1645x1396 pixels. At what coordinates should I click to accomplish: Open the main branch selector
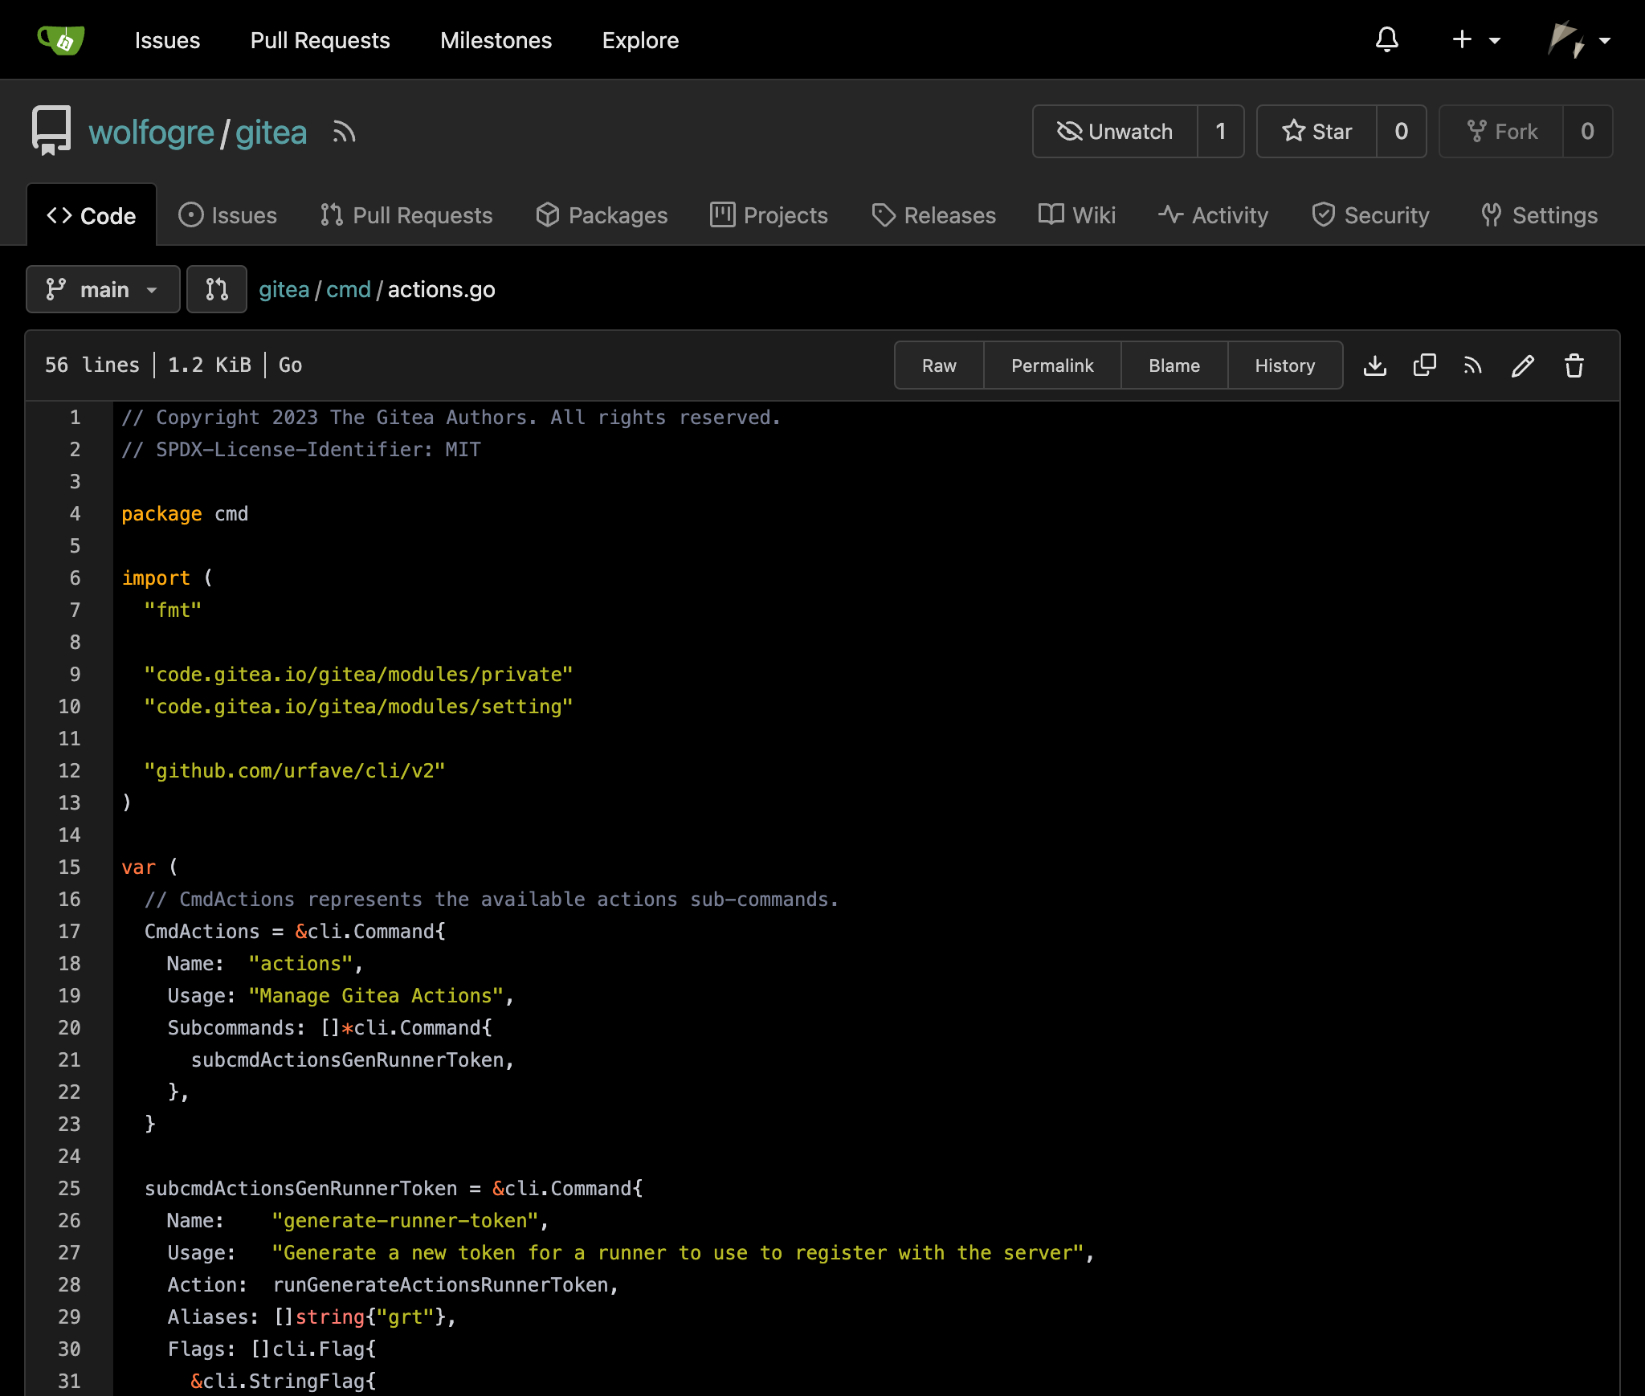tap(103, 289)
